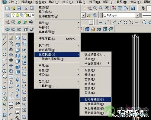Open the 插入 menu in menu bar

point(54,2)
